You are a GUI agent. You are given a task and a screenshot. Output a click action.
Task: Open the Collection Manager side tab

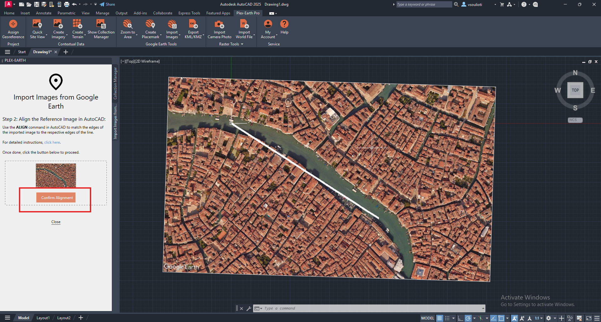point(115,83)
